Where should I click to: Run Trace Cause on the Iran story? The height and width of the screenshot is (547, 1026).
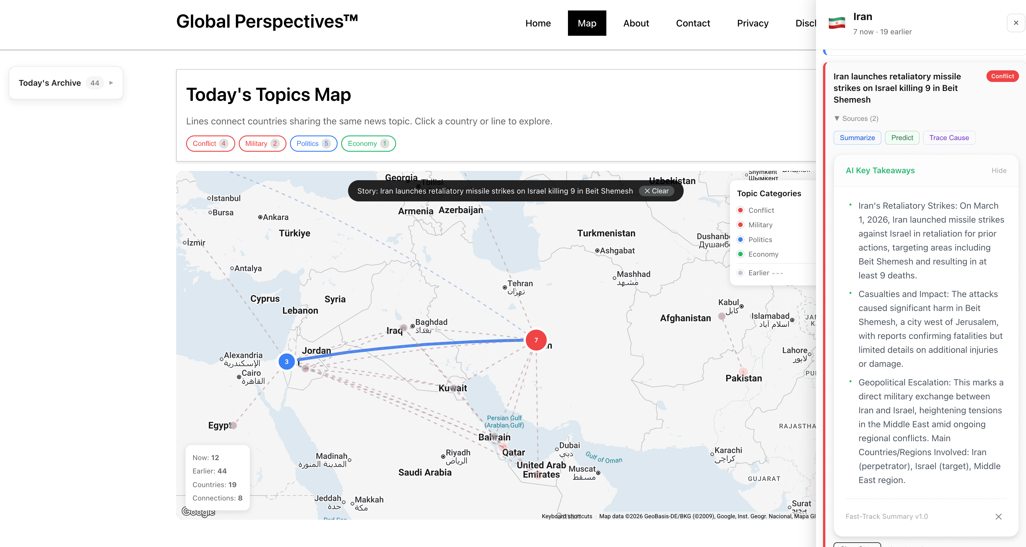pos(949,138)
